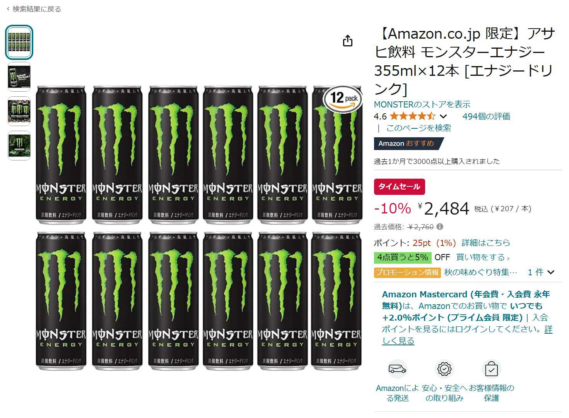Click the 詳細はこちら points link

486,243
